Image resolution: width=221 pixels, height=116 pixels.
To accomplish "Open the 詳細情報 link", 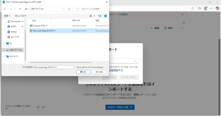I will click(x=114, y=70).
